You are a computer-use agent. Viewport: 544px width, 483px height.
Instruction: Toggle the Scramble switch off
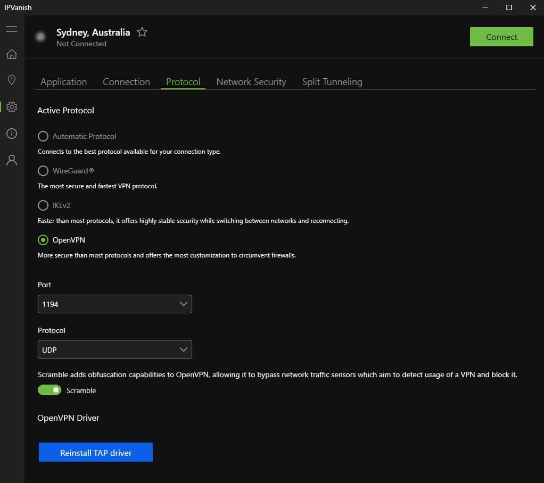tap(50, 390)
